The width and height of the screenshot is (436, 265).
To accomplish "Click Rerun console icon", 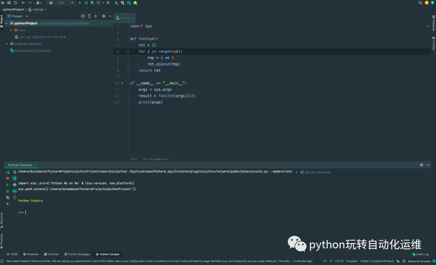I will click(x=8, y=172).
